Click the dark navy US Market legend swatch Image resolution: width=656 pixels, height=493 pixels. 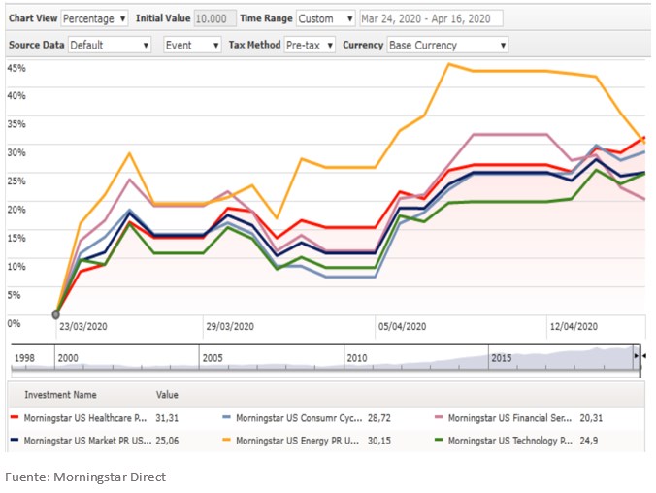coord(15,441)
